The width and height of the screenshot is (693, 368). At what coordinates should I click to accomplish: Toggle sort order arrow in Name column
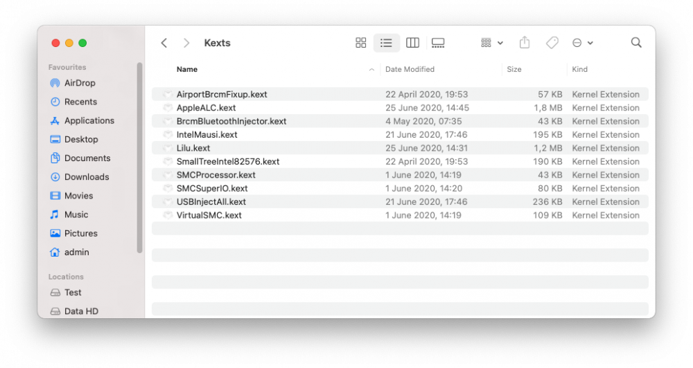click(371, 69)
